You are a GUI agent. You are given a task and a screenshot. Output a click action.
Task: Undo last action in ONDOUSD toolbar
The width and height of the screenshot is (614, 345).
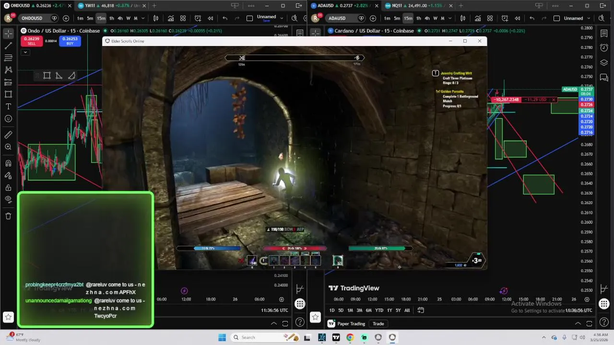coord(225,18)
